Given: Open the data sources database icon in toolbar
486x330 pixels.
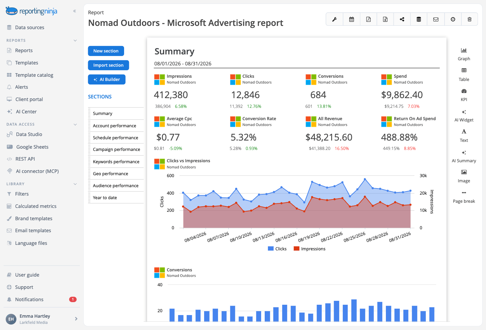Looking at the screenshot, I should (x=419, y=19).
